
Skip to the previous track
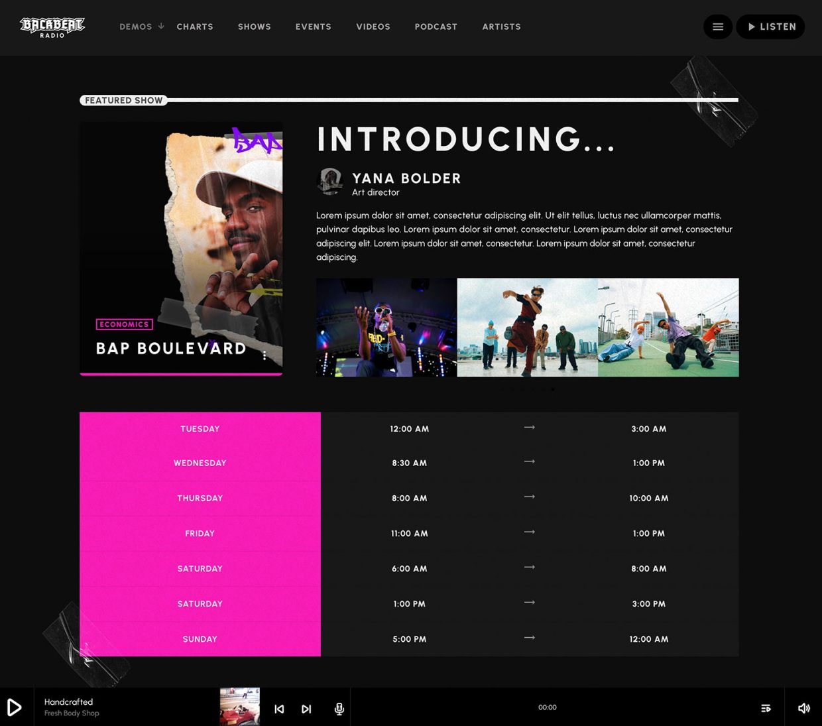[x=279, y=709]
